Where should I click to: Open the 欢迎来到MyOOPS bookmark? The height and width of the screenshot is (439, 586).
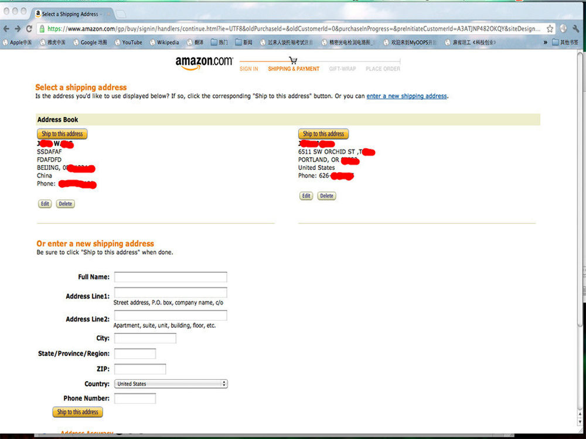[410, 43]
